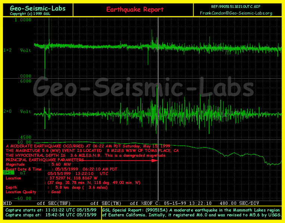Click the off %EOF status entry
The width and height of the screenshot is (285, 223).
[x=141, y=203]
